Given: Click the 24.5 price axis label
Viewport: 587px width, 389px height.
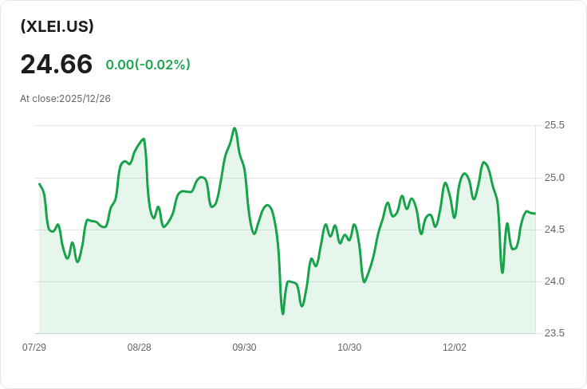Looking at the screenshot, I should [554, 230].
